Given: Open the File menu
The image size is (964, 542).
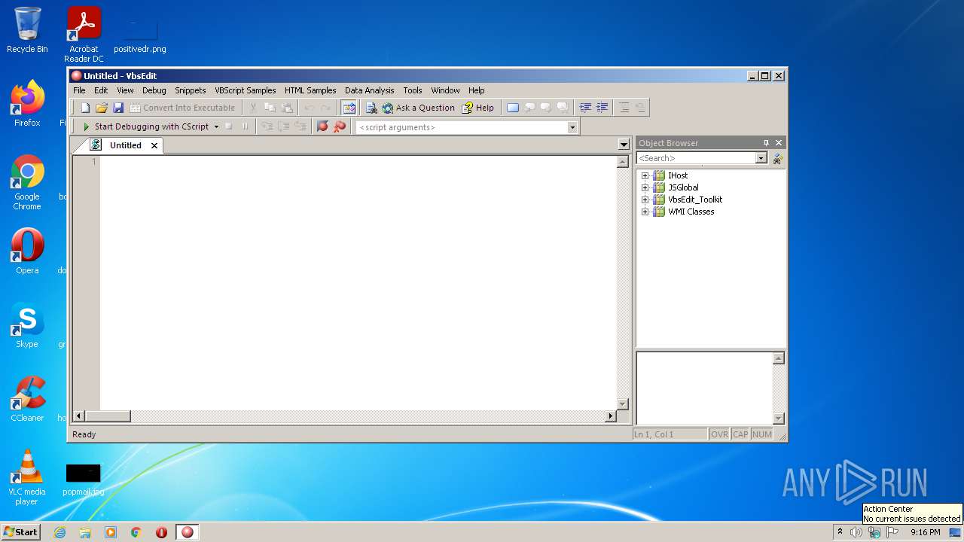Looking at the screenshot, I should (79, 90).
